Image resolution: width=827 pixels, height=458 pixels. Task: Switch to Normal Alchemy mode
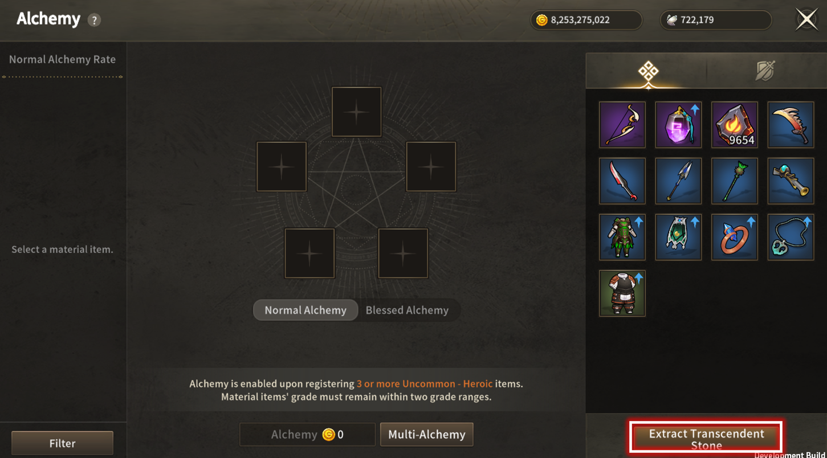point(305,310)
